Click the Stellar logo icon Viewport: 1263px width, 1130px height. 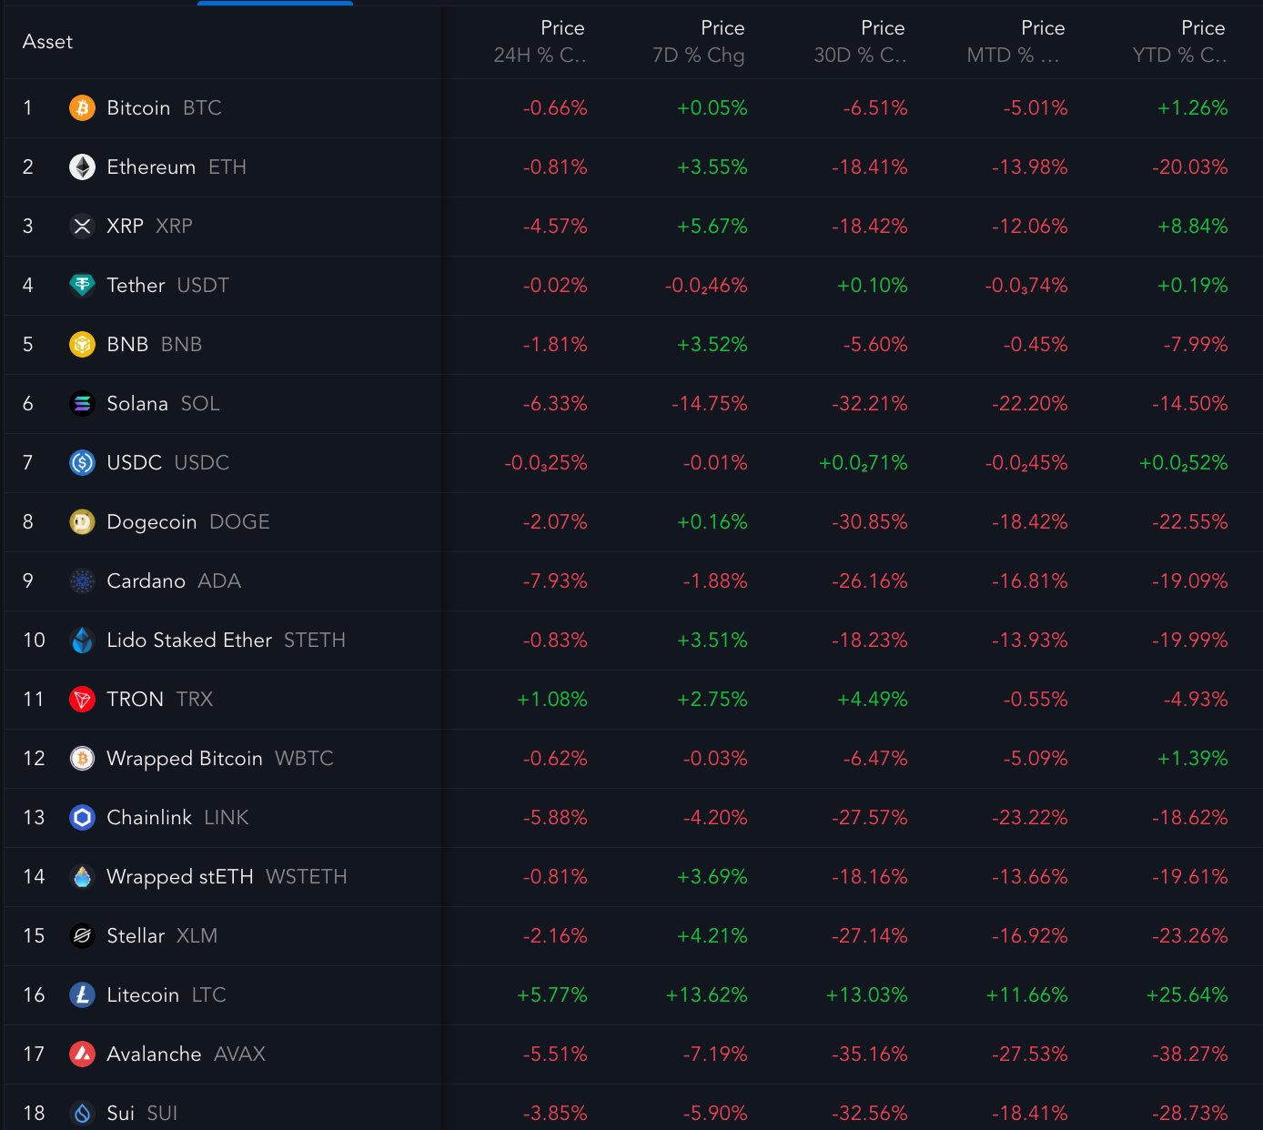coord(82,936)
